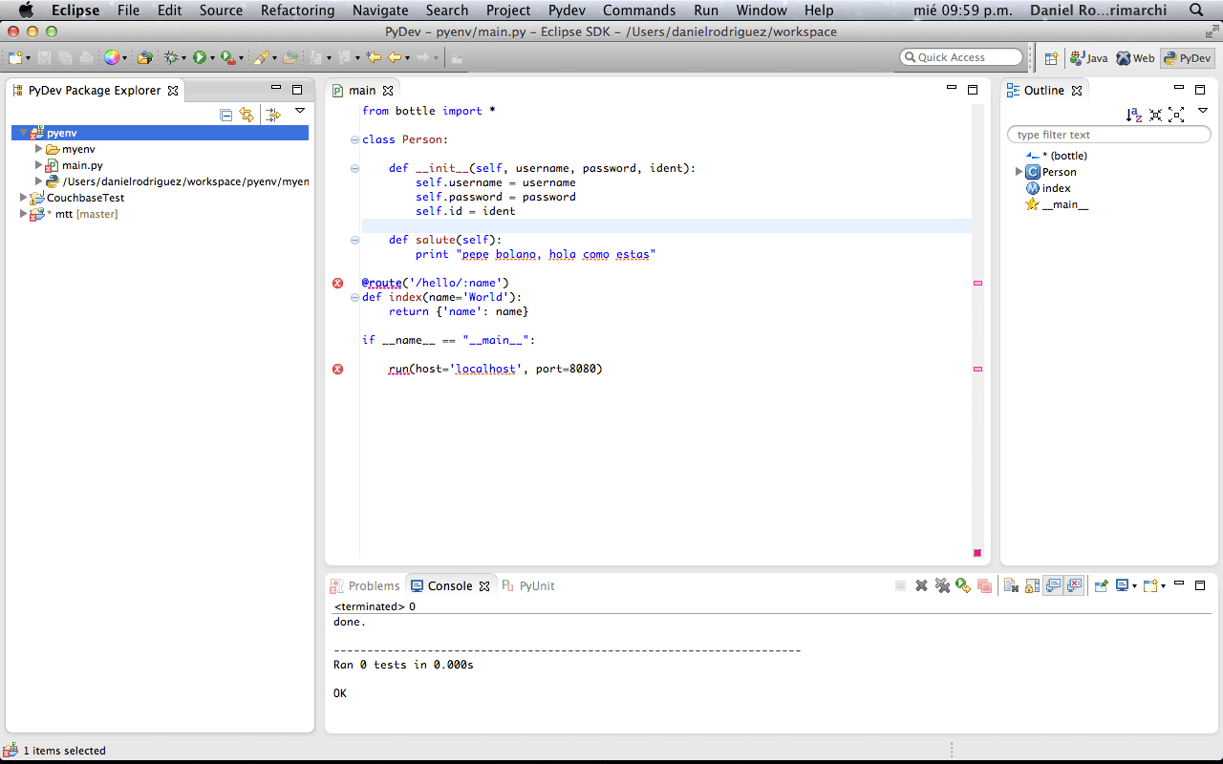The height and width of the screenshot is (764, 1223).
Task: Relaunch the program from Console toolbar
Action: [963, 585]
